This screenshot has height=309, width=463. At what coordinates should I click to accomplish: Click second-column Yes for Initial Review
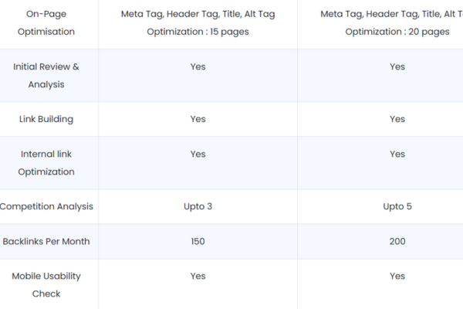click(x=397, y=66)
